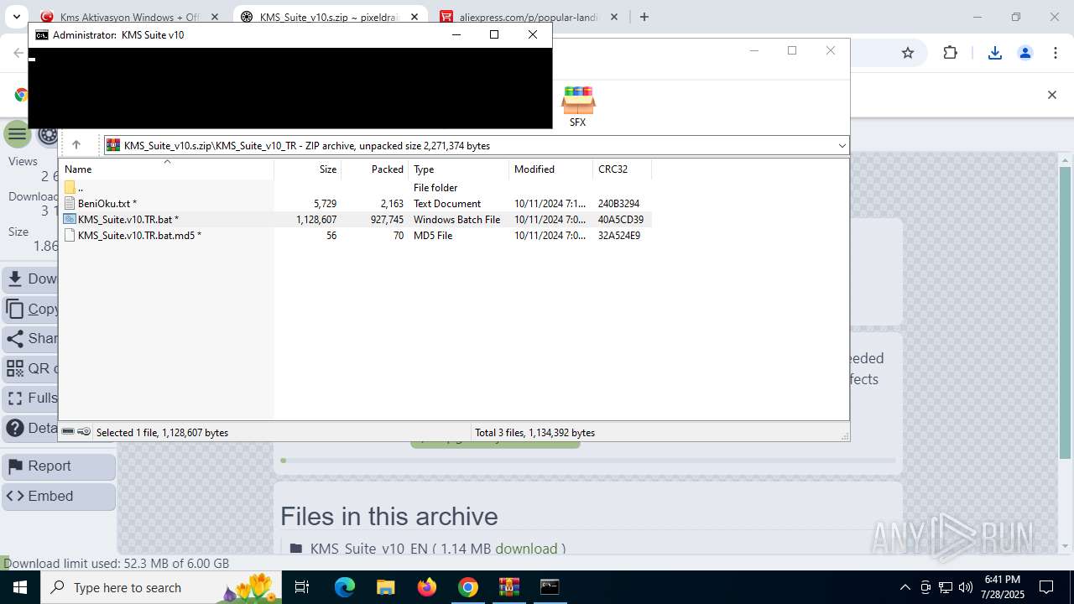
Task: Open Chrome tab search dropdown
Action: pos(15,17)
